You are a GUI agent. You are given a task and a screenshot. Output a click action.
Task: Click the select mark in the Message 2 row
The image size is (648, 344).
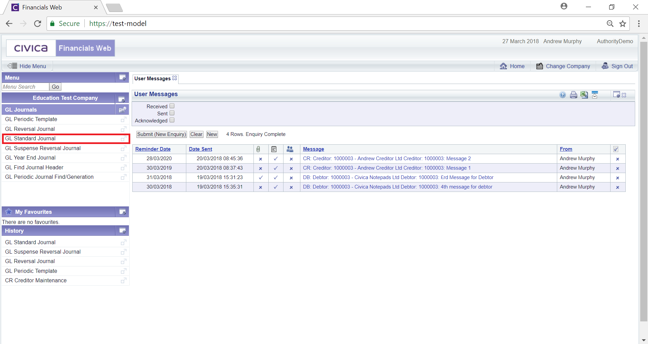point(618,159)
